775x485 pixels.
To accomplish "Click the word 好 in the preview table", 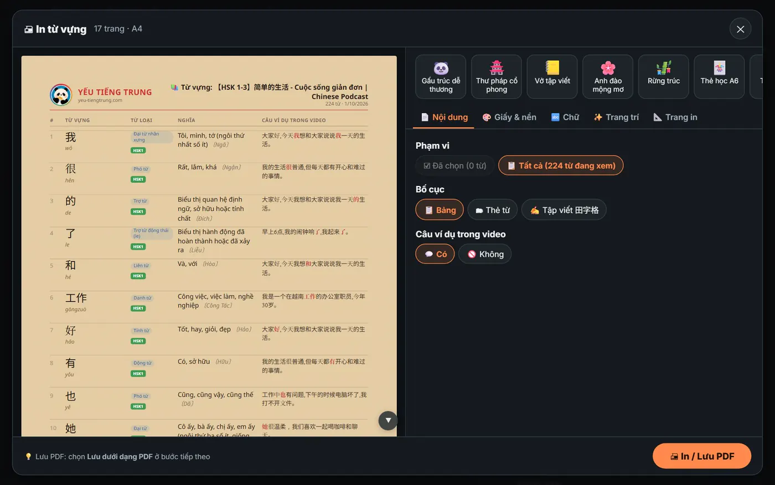I will point(70,331).
